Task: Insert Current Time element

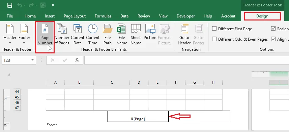Action: click(x=93, y=34)
